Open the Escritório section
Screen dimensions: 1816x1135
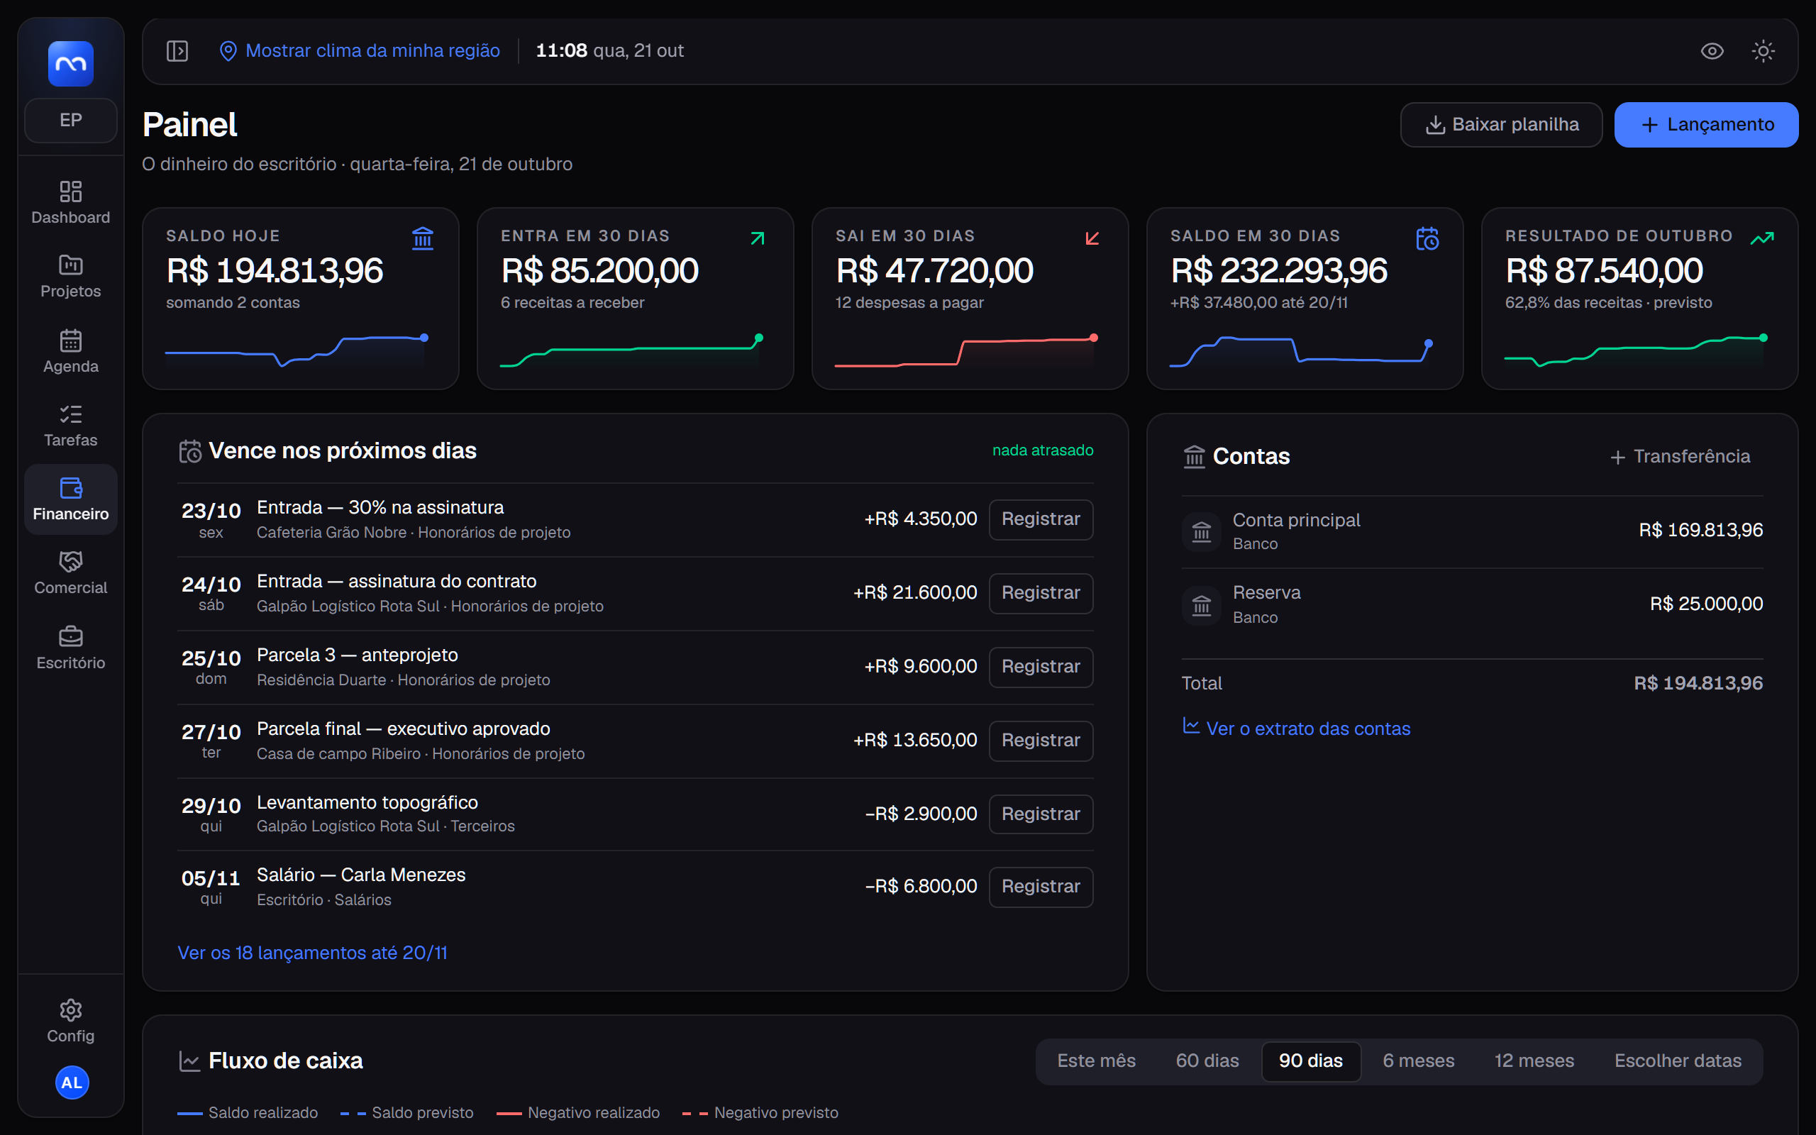click(70, 647)
